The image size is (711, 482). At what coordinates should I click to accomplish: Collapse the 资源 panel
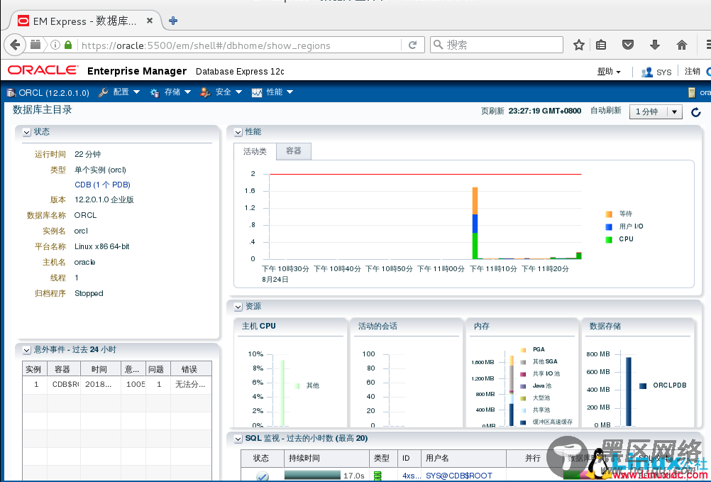[x=238, y=307]
